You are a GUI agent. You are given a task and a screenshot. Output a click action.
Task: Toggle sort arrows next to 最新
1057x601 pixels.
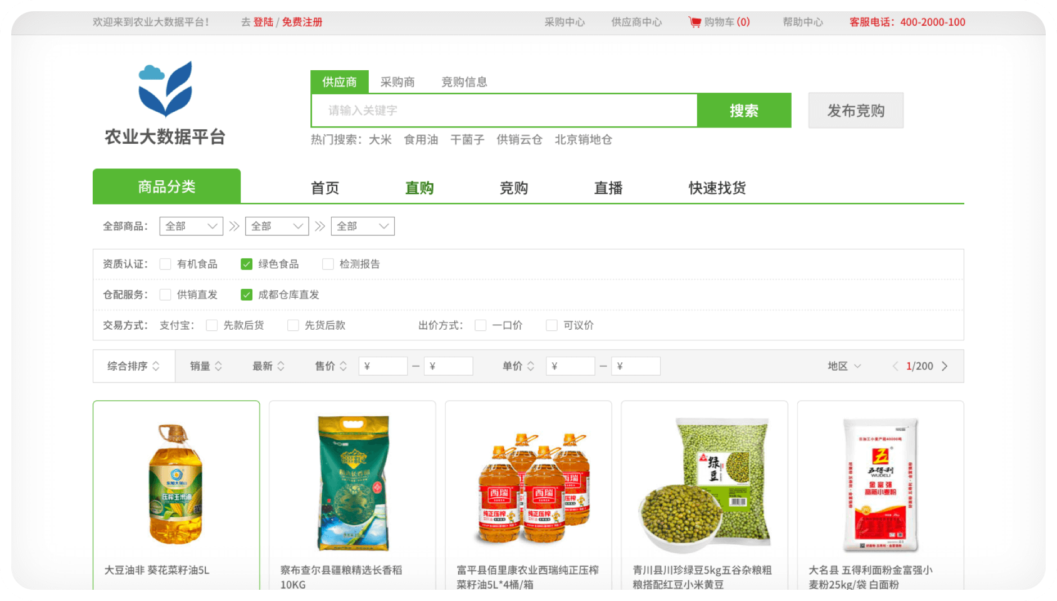tap(281, 366)
